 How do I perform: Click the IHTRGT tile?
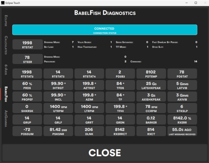pos(58,85)
